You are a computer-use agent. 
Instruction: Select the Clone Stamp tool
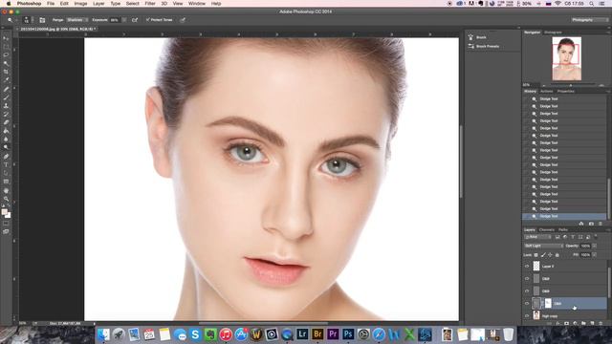tap(6, 106)
